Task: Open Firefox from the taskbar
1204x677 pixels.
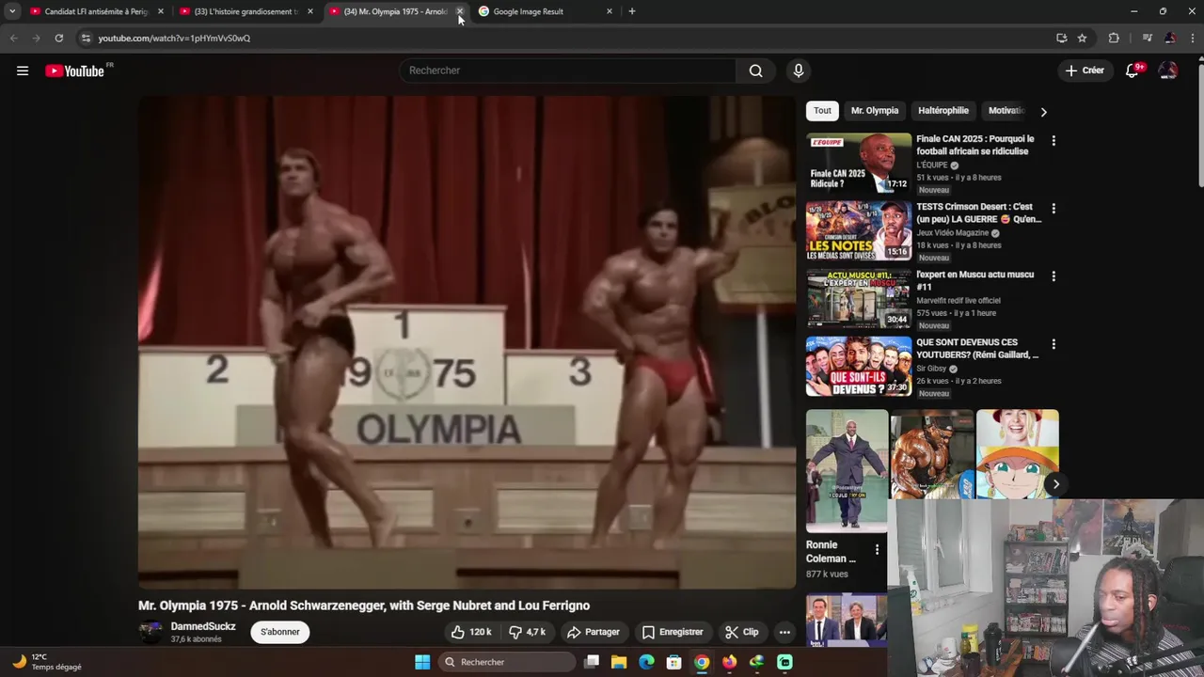Action: (x=729, y=662)
